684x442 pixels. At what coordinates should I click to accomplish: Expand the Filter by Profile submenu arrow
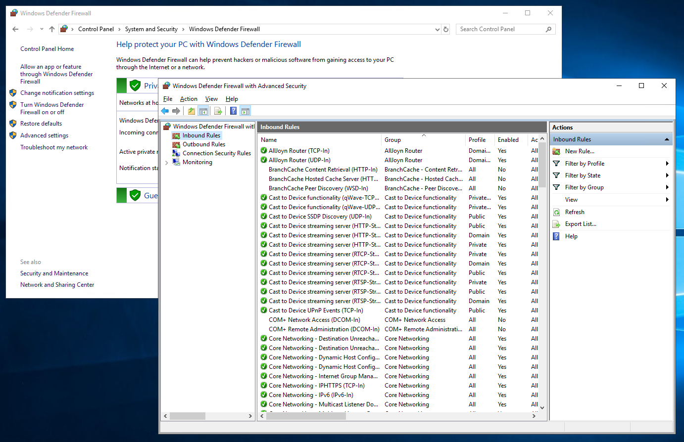(x=667, y=164)
